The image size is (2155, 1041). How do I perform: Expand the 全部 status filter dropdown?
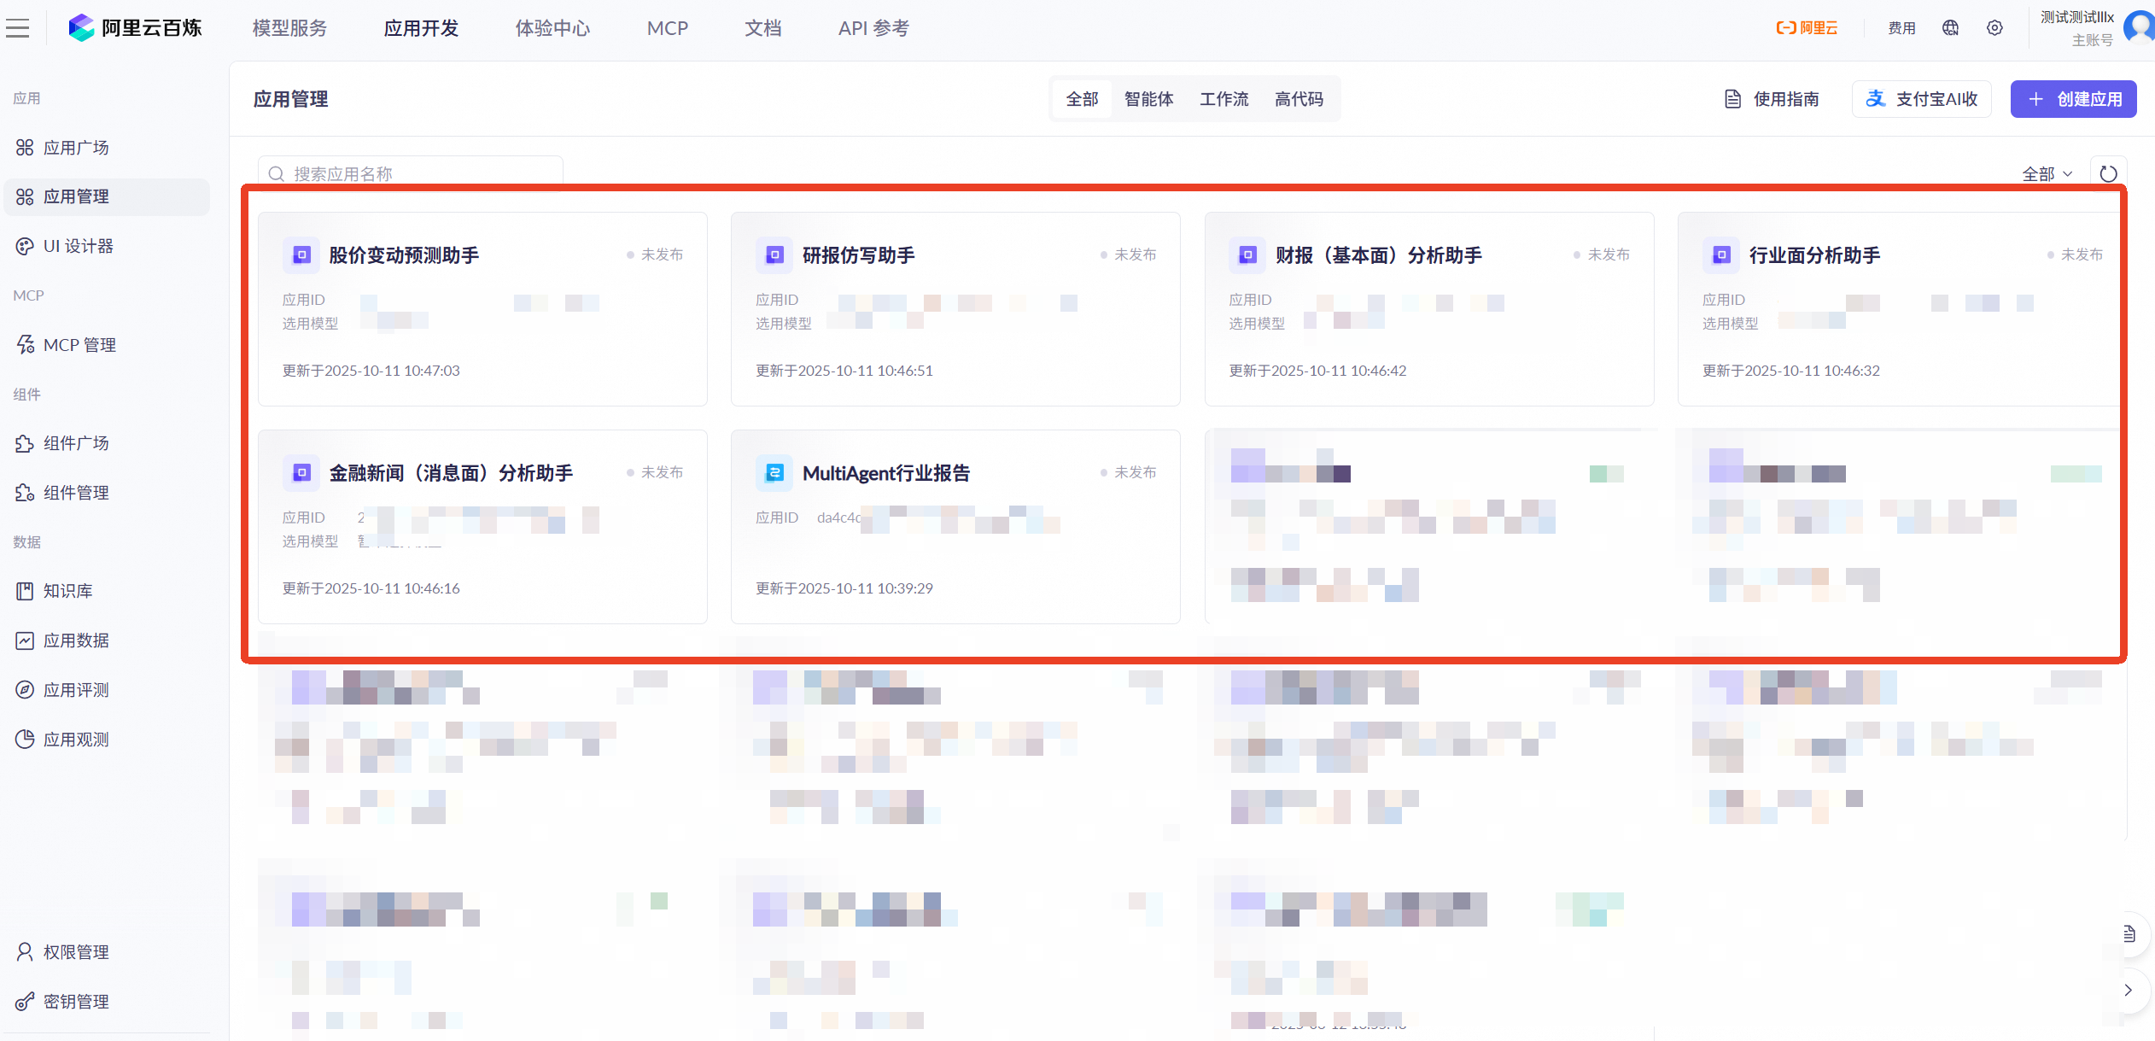tap(2047, 173)
